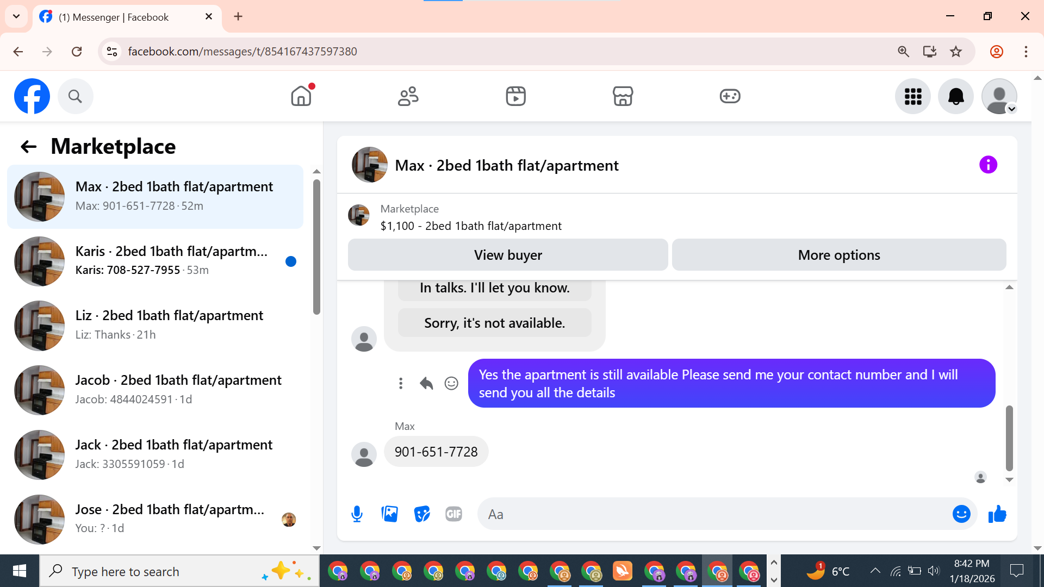Open the account profile dropdown
Viewport: 1044px width, 587px height.
(999, 97)
